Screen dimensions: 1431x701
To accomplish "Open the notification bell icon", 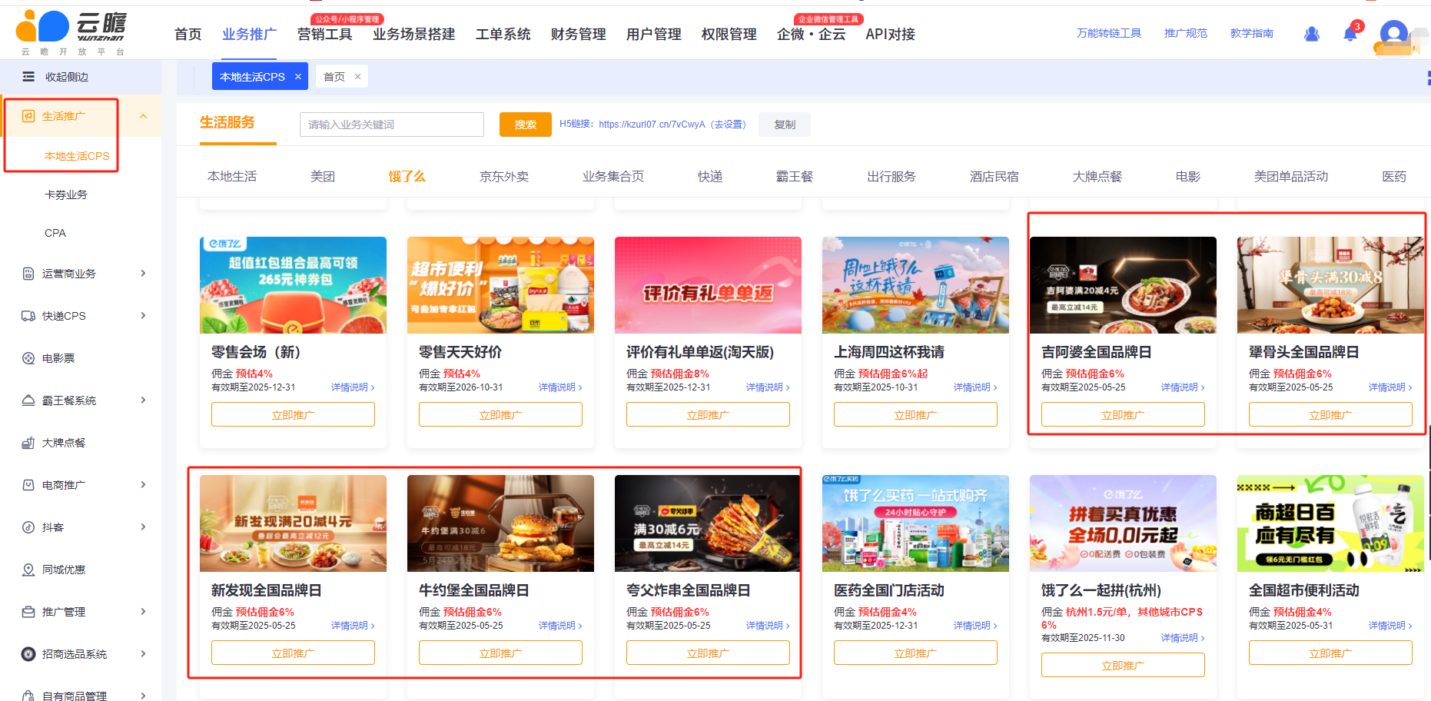I will pos(1350,34).
